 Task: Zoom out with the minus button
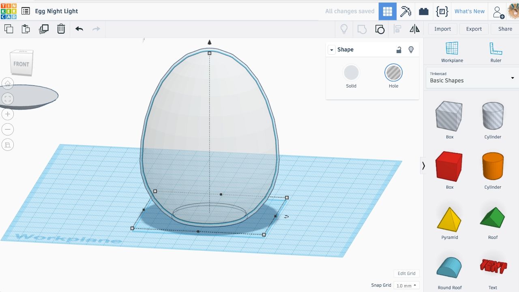coord(7,129)
